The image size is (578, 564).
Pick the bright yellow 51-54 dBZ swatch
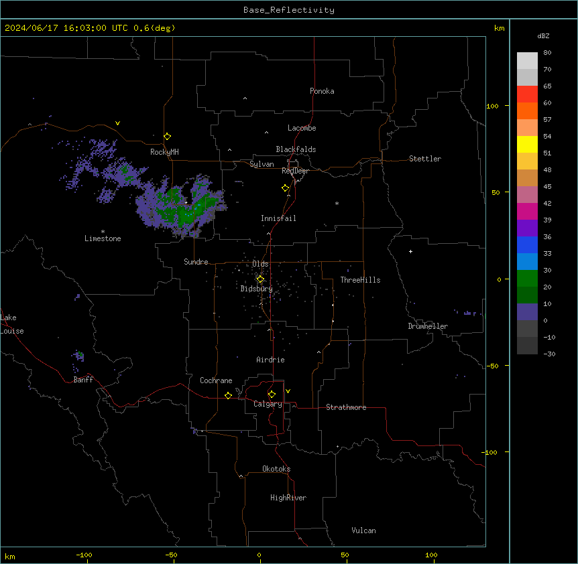[527, 144]
